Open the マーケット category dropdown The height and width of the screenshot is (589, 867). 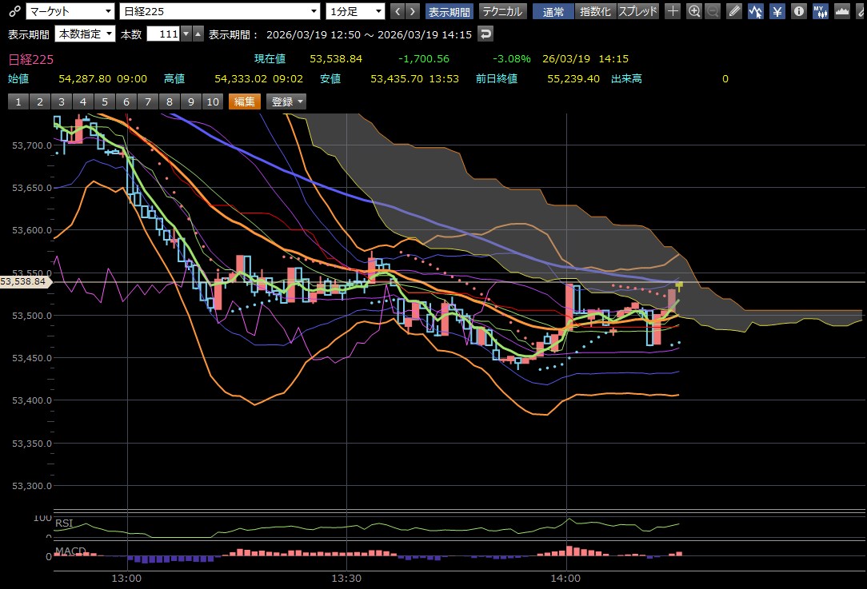click(70, 11)
